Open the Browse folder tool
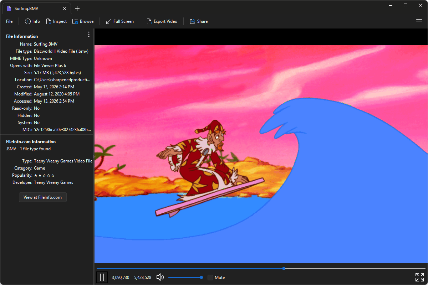Image resolution: width=428 pixels, height=285 pixels. coord(83,21)
